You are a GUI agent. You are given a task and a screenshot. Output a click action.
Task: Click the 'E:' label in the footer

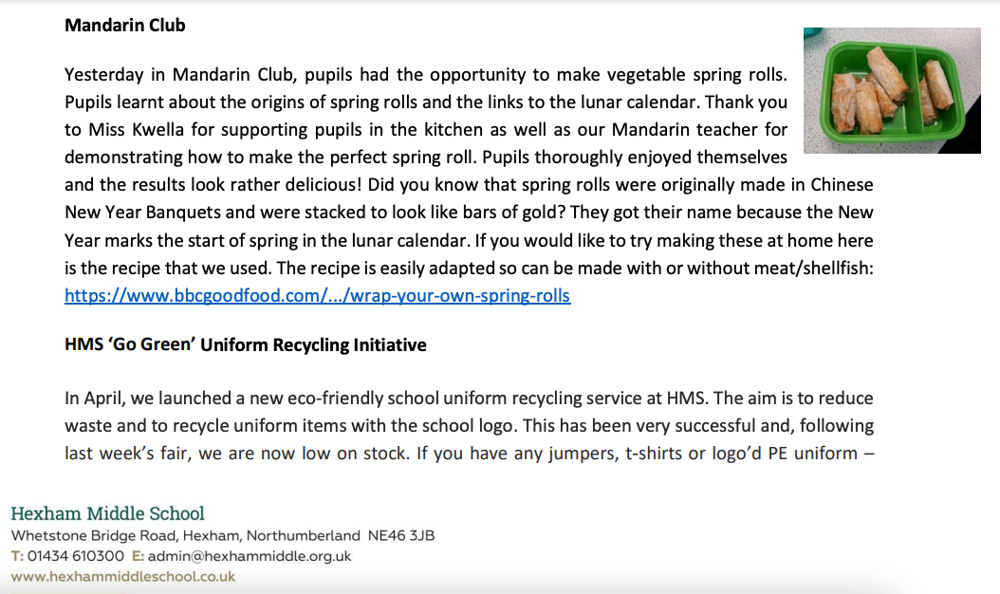pos(138,556)
